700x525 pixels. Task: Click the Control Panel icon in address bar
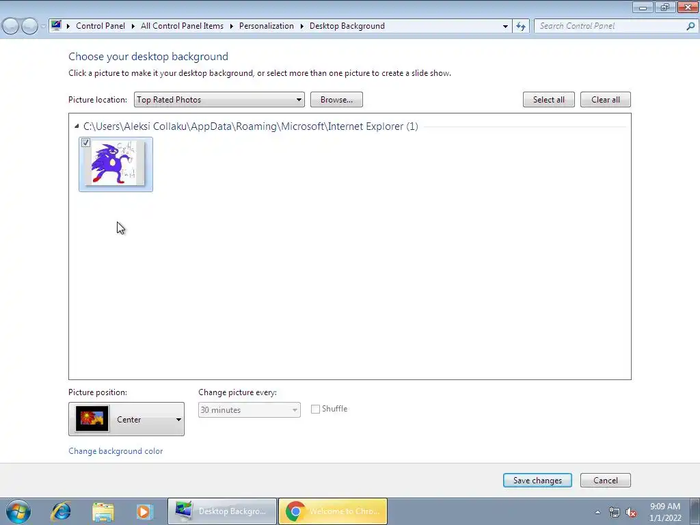tap(56, 25)
